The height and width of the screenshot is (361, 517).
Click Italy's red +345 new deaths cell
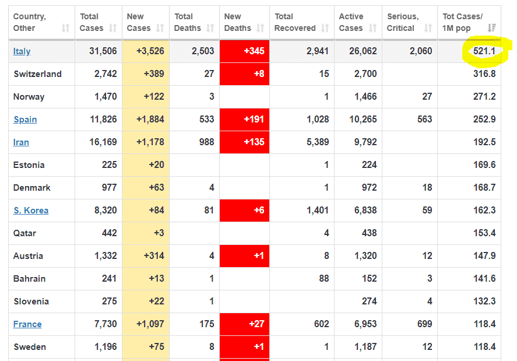[x=245, y=51]
